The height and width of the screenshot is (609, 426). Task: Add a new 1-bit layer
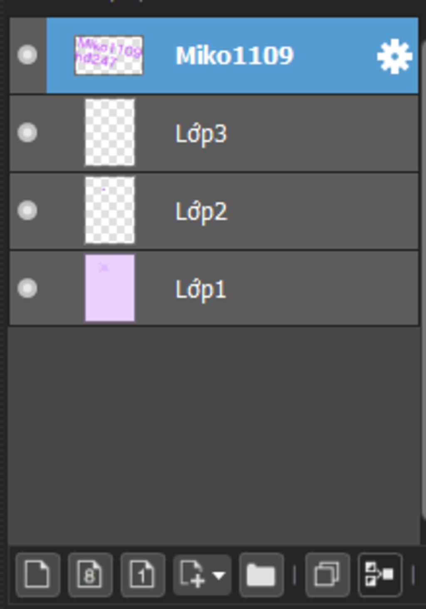[143, 575]
